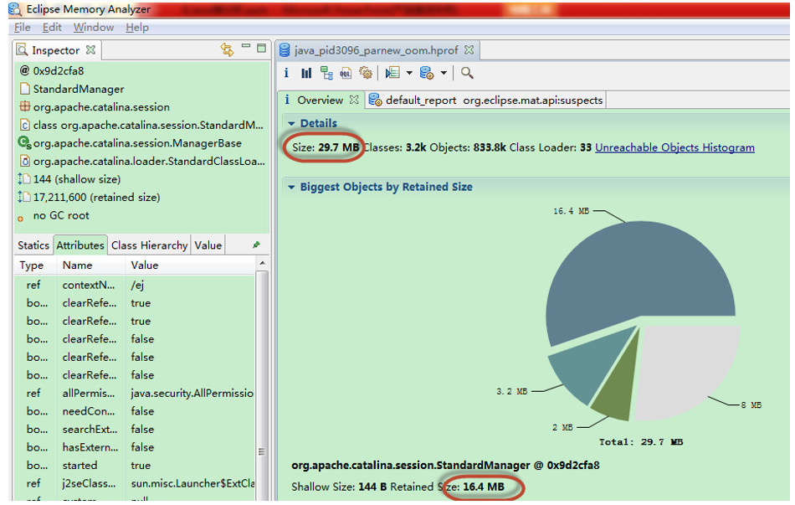795x505 pixels.
Task: Click the Find Object by Address magnifier
Action: pos(467,74)
